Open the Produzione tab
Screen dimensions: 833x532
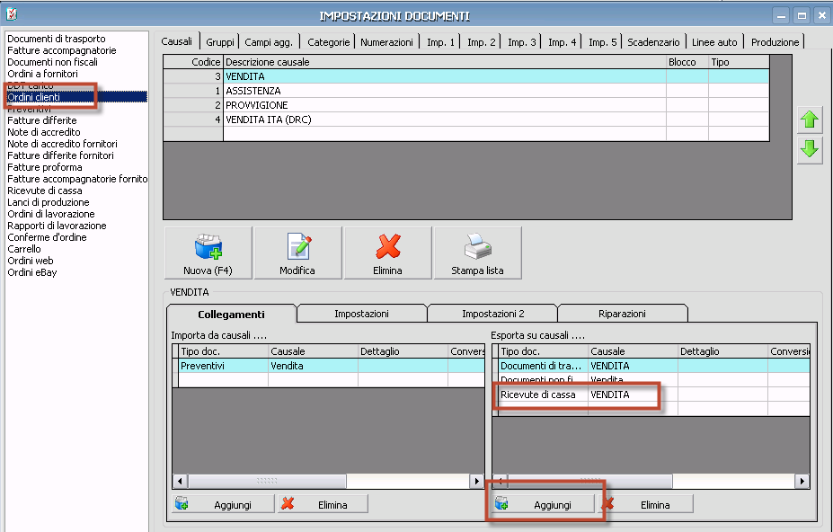pyautogui.click(x=775, y=42)
